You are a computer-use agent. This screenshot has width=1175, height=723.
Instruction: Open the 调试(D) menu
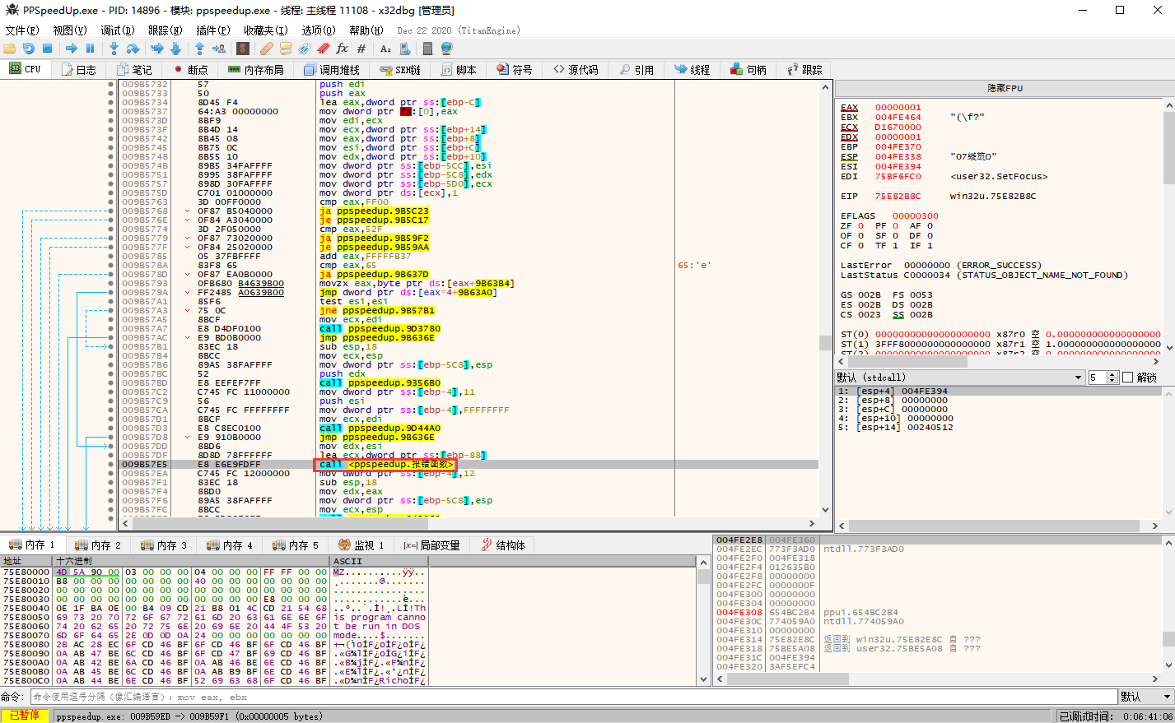(x=118, y=30)
